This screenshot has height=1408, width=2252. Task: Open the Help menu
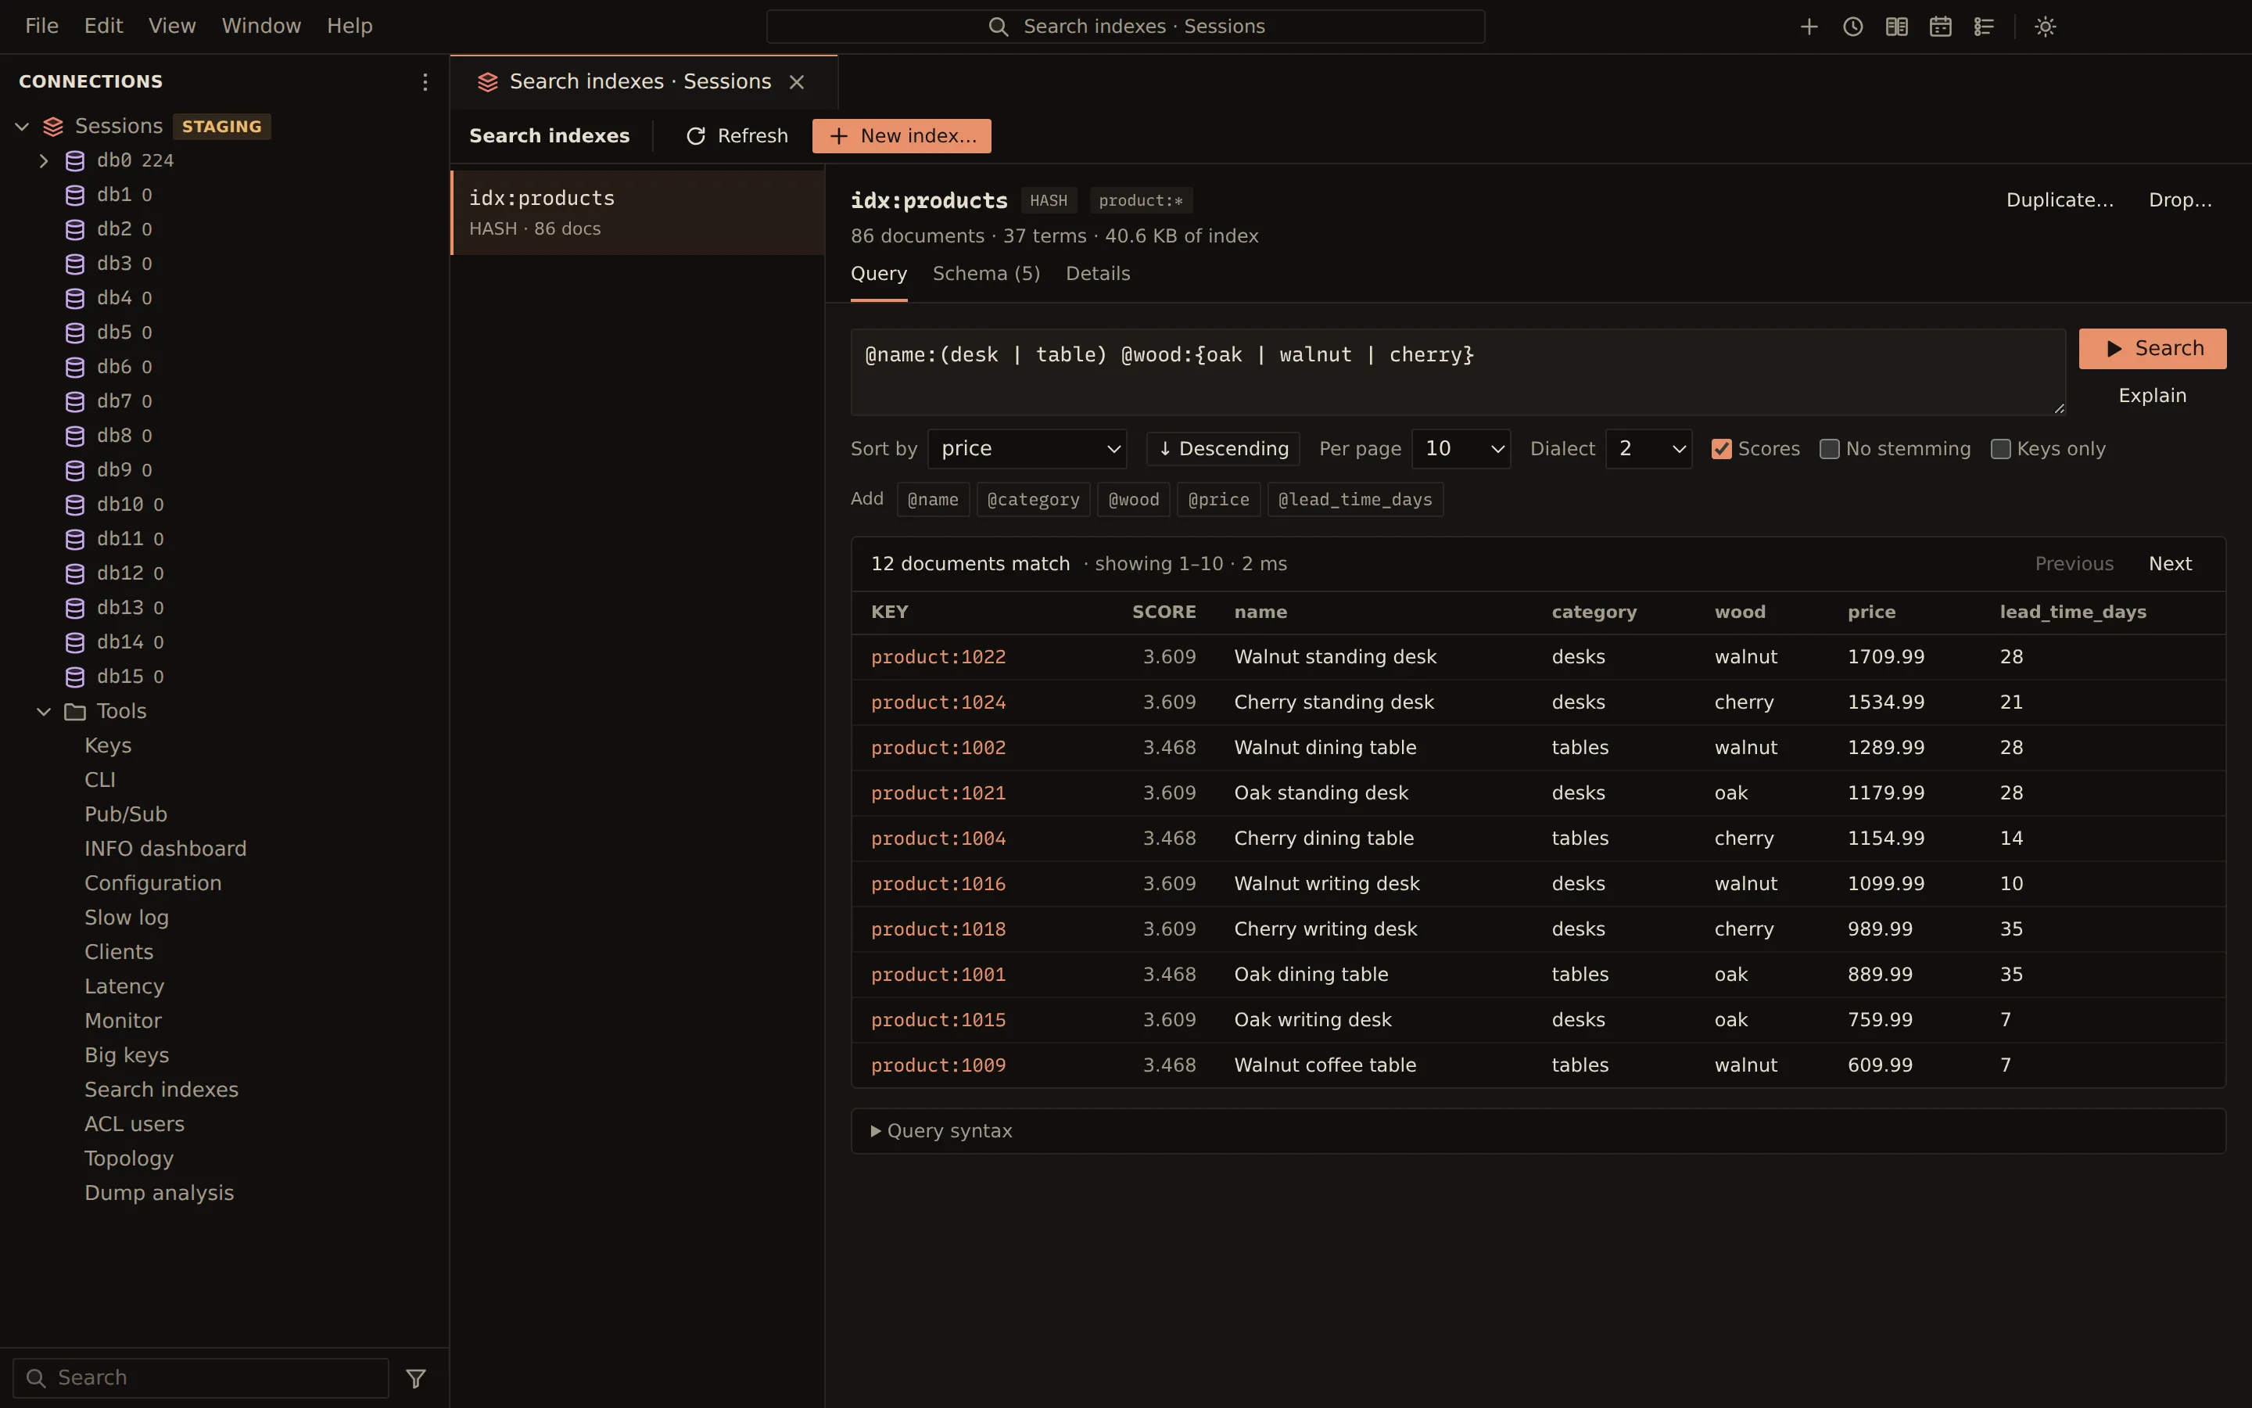[x=350, y=26]
